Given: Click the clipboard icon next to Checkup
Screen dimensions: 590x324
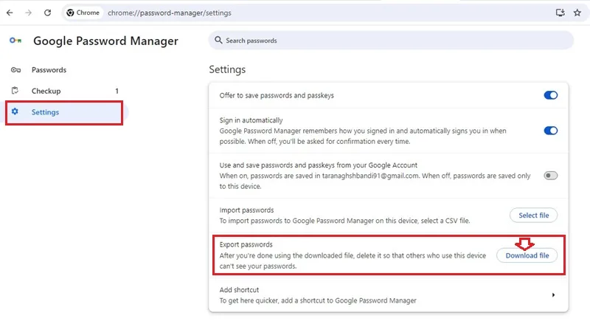Looking at the screenshot, I should click(x=15, y=91).
